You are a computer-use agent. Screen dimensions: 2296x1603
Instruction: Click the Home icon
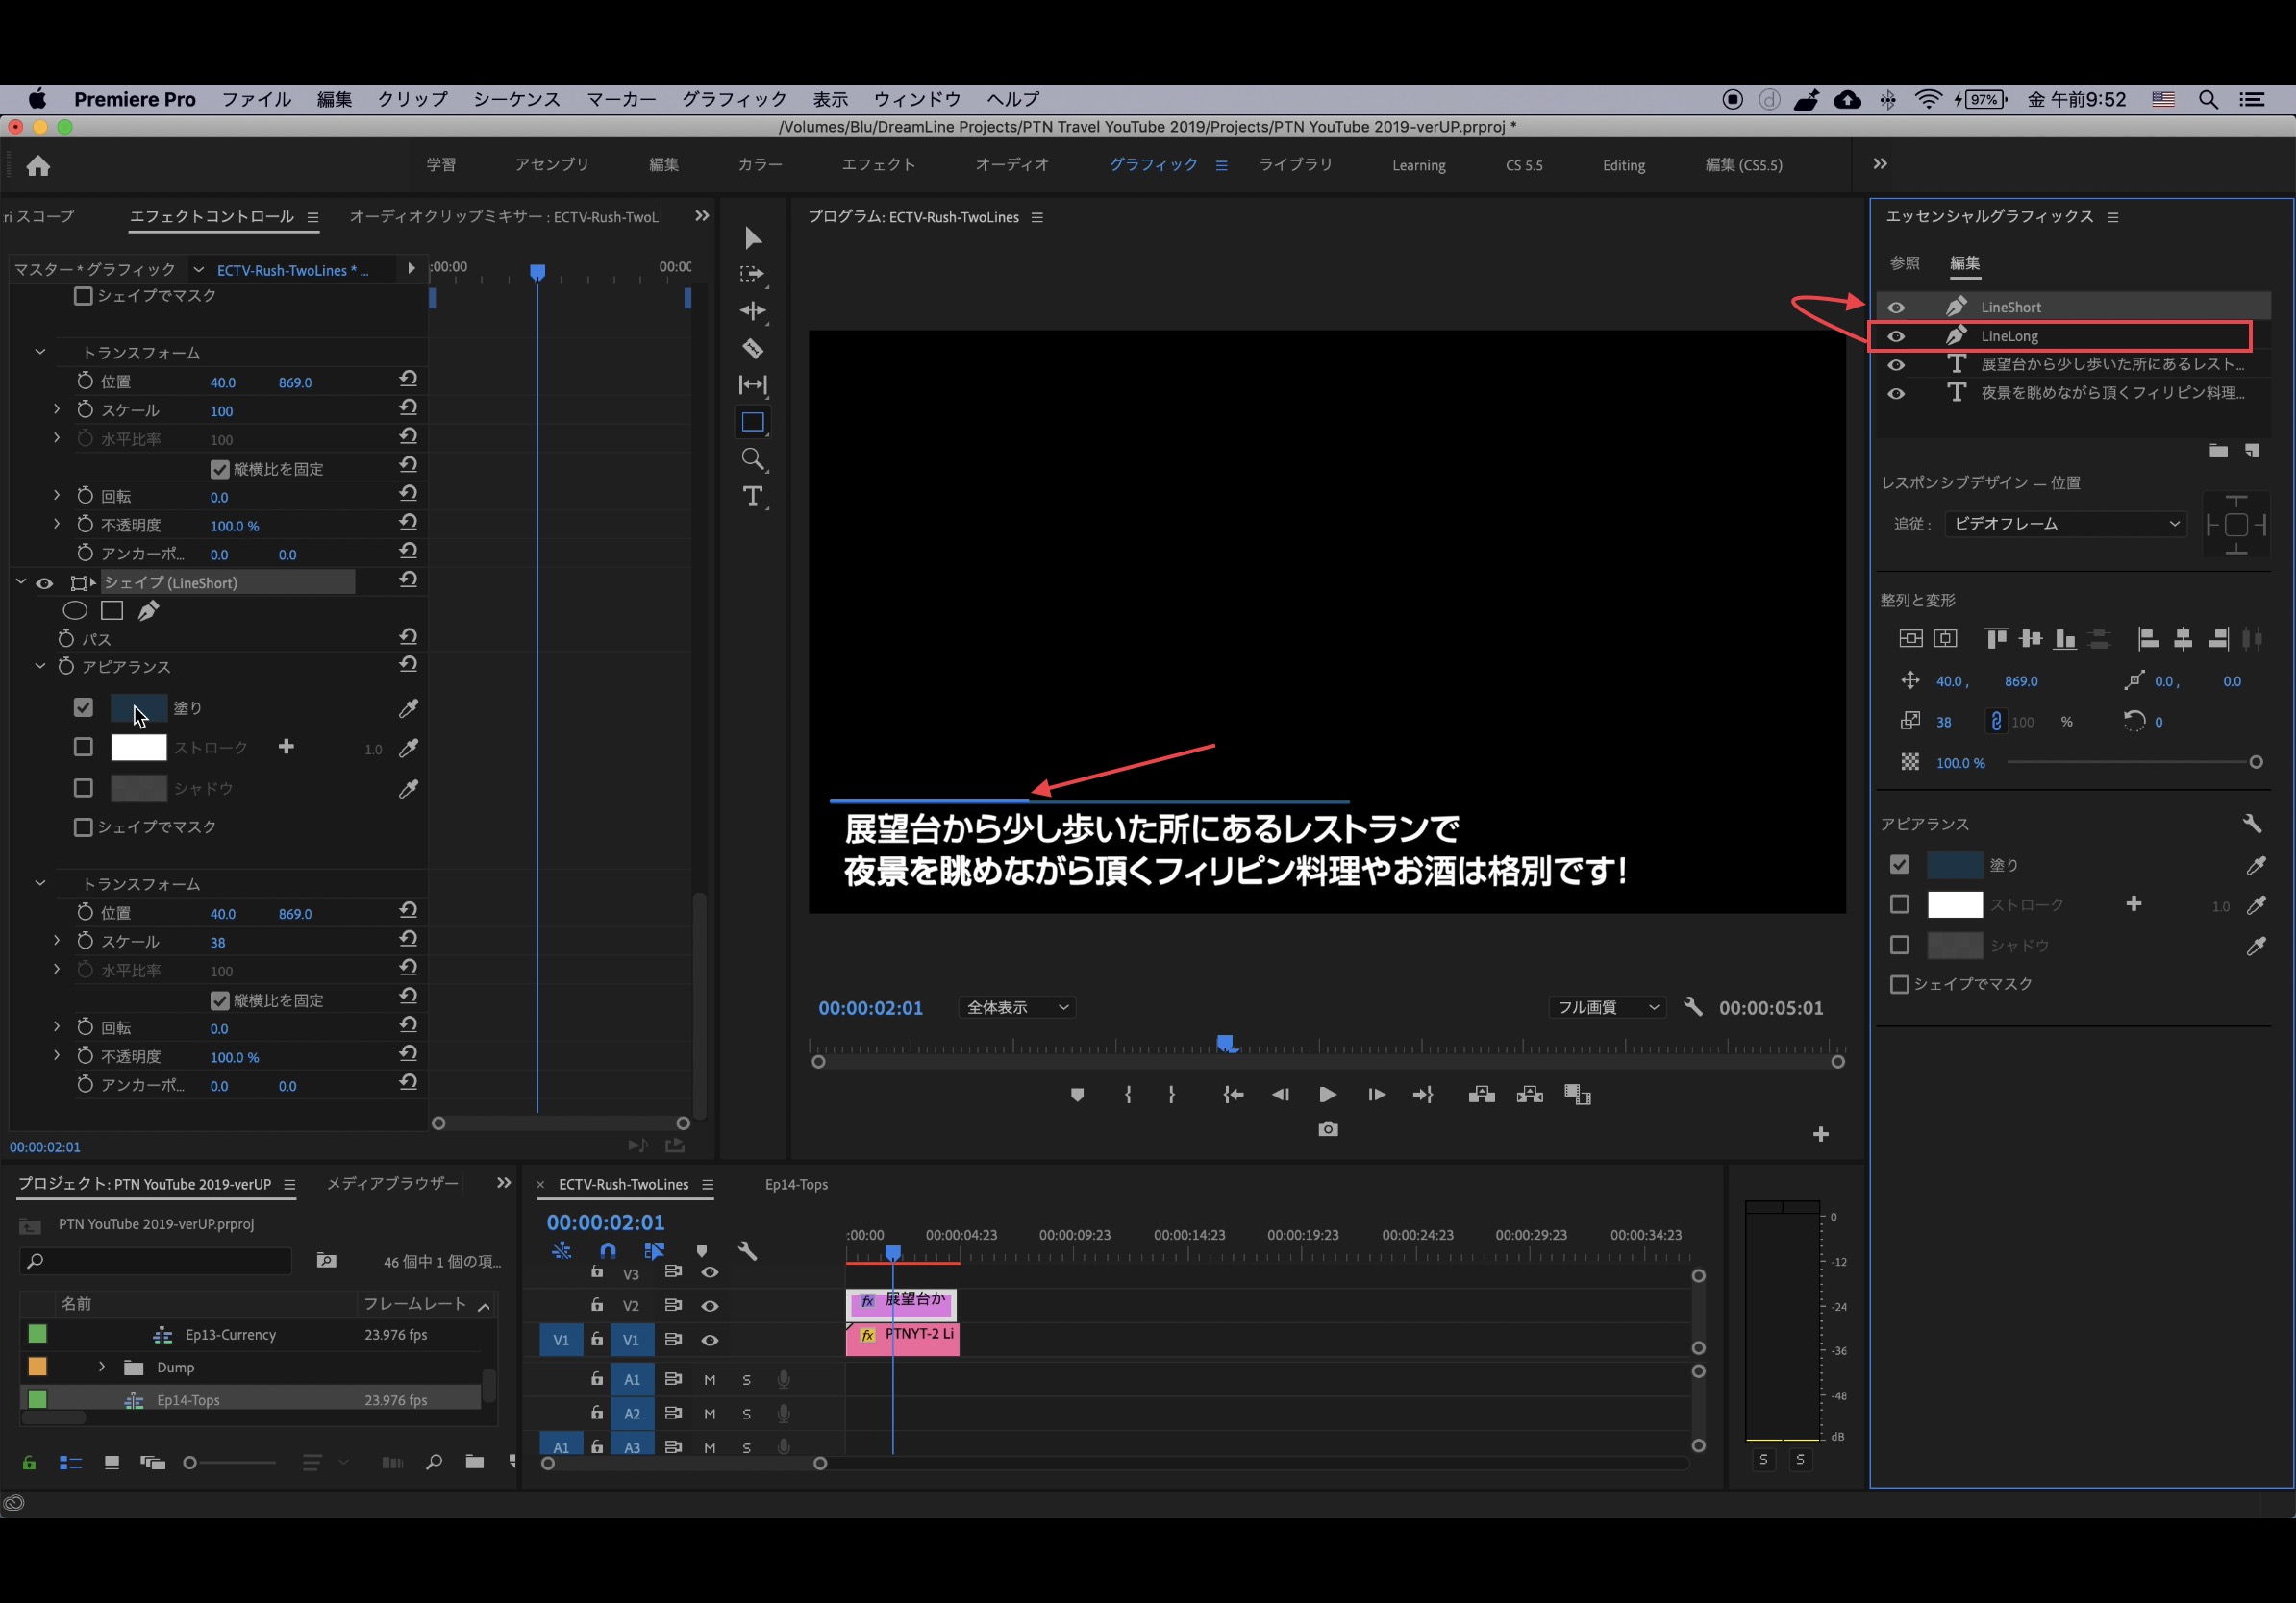tap(38, 166)
